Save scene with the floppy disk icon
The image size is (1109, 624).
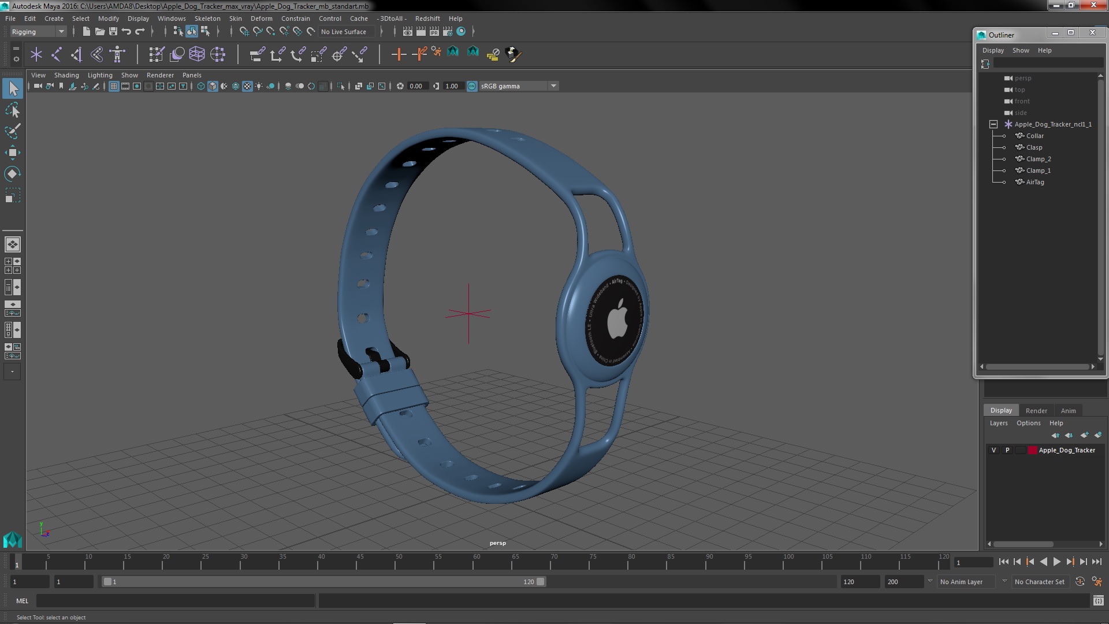click(x=113, y=31)
